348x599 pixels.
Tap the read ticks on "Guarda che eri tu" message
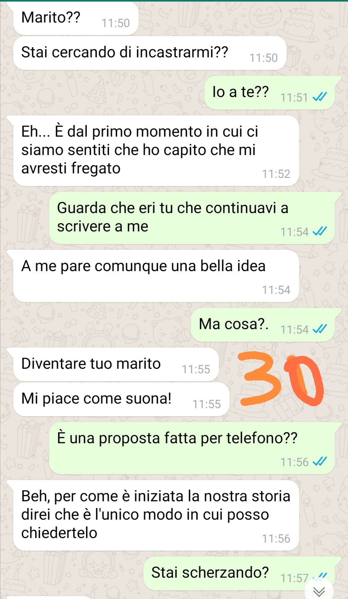point(320,231)
